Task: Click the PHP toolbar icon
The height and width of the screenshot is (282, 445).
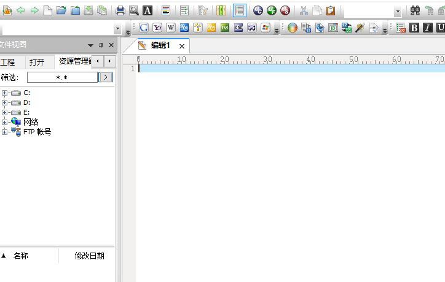Action: pyautogui.click(x=238, y=28)
